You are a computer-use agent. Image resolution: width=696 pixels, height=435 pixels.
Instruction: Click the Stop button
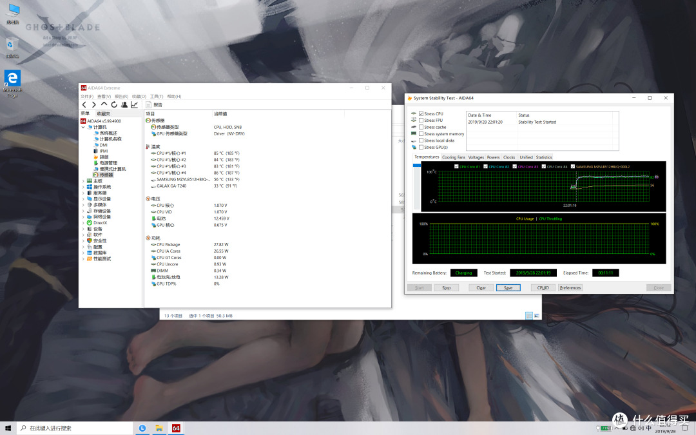447,287
